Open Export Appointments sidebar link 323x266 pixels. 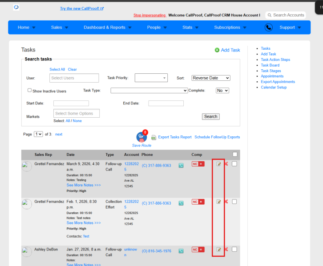278,82
